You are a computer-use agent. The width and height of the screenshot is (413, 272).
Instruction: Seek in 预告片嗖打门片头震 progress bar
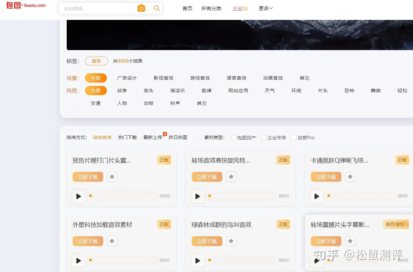[123, 196]
